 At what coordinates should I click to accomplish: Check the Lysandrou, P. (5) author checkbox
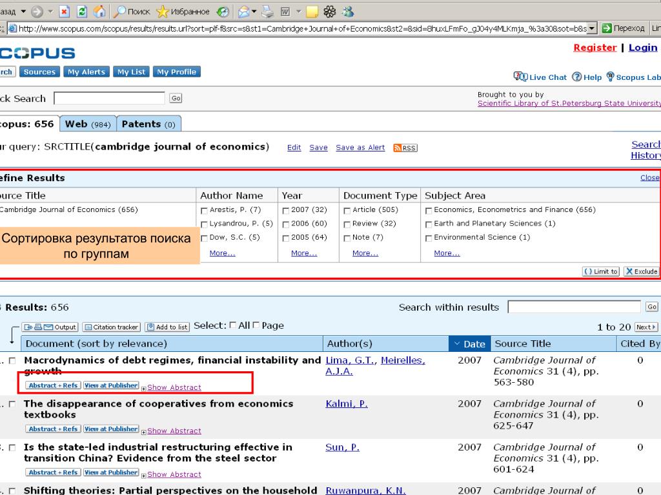(204, 224)
